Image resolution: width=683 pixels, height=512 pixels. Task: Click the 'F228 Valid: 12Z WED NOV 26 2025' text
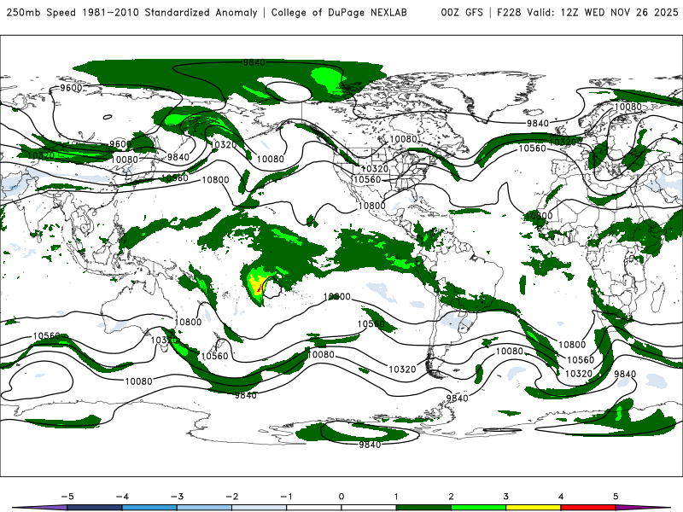(x=587, y=13)
